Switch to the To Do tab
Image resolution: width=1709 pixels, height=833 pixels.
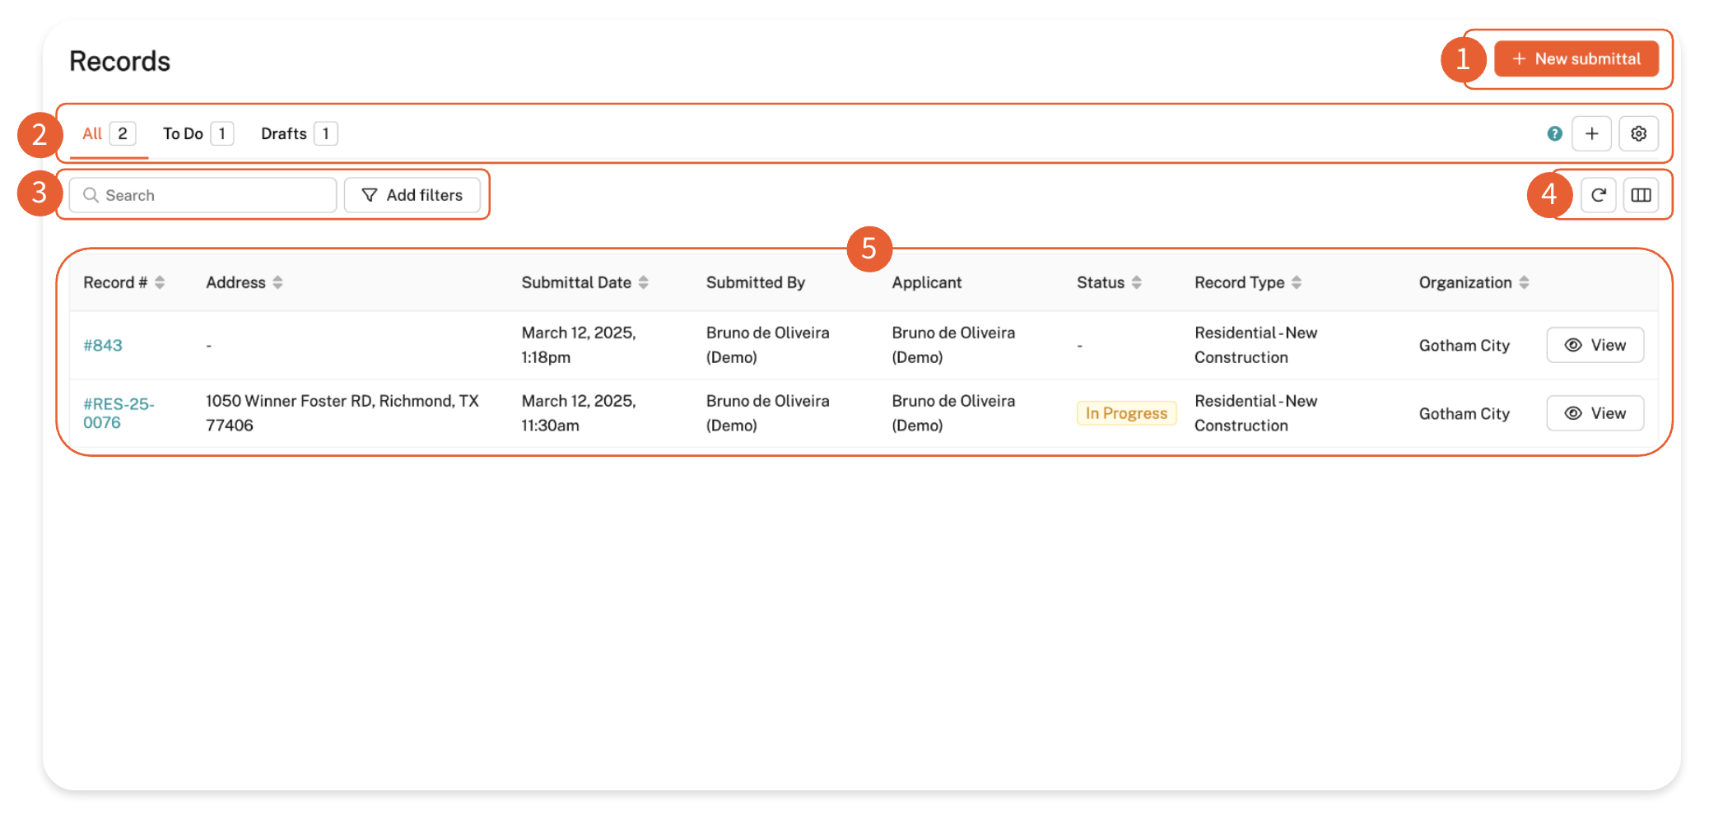[198, 133]
